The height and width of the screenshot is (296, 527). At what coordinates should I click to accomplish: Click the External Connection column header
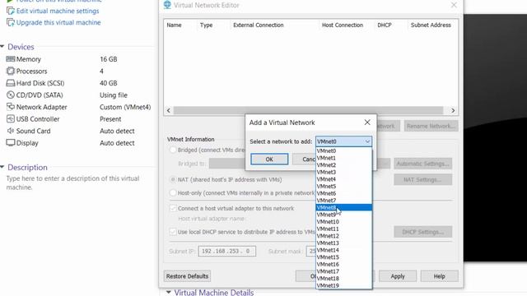(258, 25)
